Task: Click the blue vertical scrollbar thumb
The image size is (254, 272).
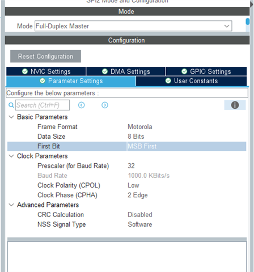Action: click(248, 22)
